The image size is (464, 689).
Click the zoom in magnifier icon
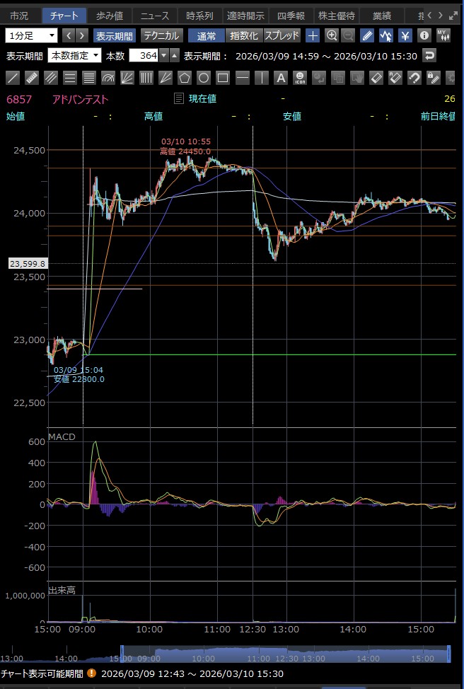[x=331, y=35]
